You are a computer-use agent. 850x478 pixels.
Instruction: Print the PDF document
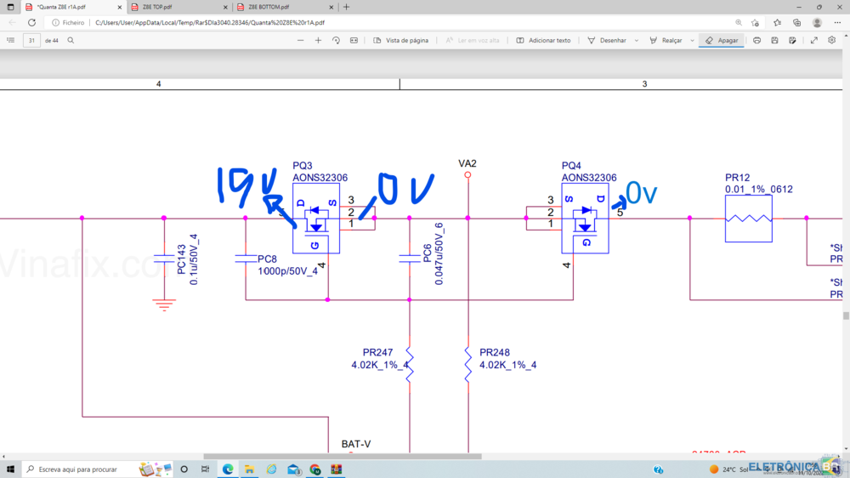[756, 40]
